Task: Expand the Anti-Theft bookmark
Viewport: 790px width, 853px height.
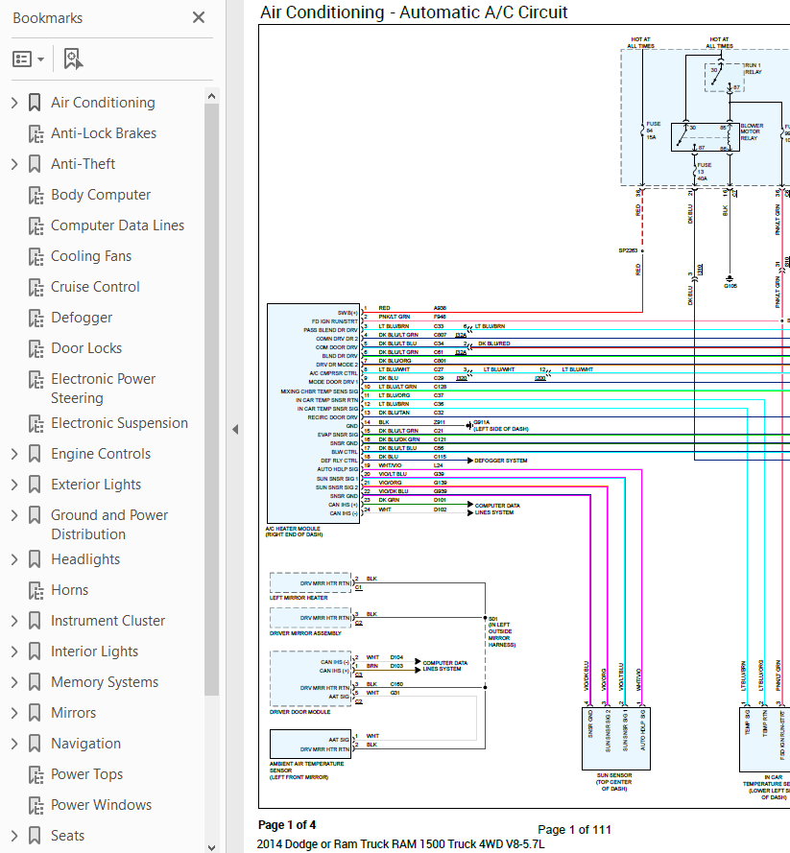Action: 13,163
